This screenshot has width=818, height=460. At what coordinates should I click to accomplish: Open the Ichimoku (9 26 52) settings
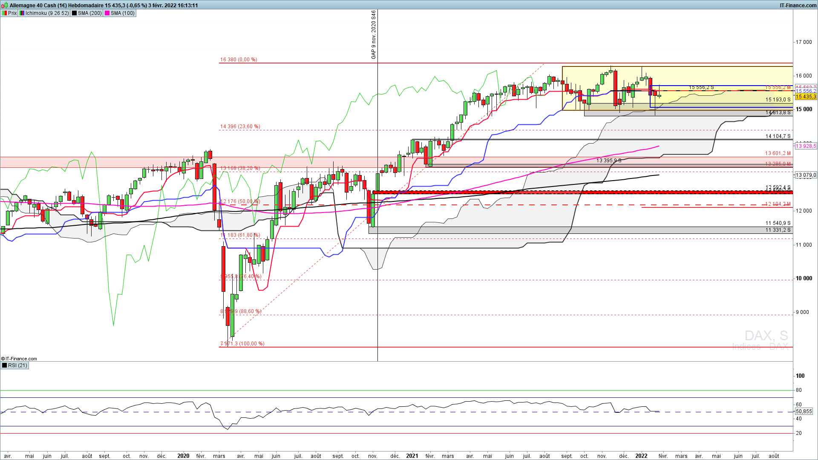click(x=44, y=13)
